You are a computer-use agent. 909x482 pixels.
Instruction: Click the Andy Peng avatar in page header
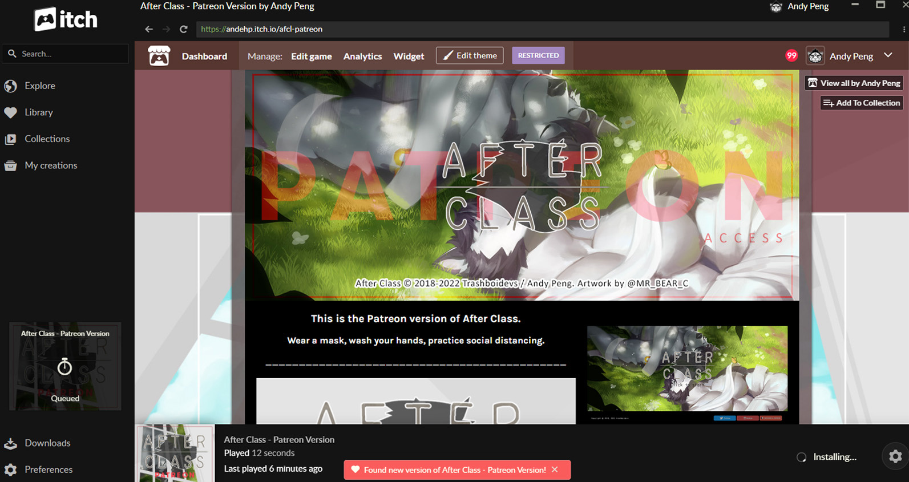tap(815, 55)
